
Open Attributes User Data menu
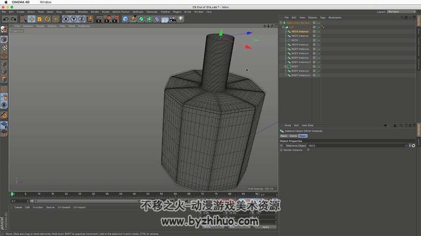point(307,125)
